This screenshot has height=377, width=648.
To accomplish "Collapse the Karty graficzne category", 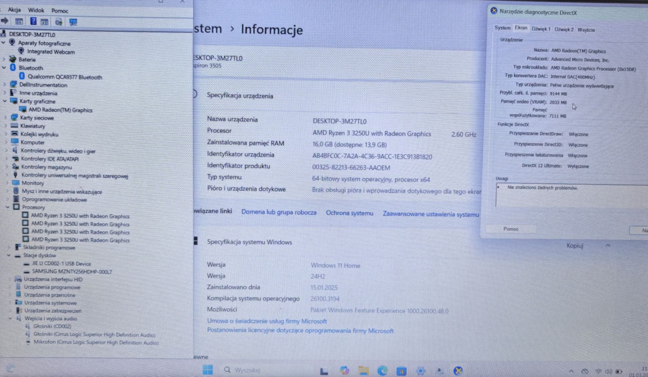I will (5, 101).
